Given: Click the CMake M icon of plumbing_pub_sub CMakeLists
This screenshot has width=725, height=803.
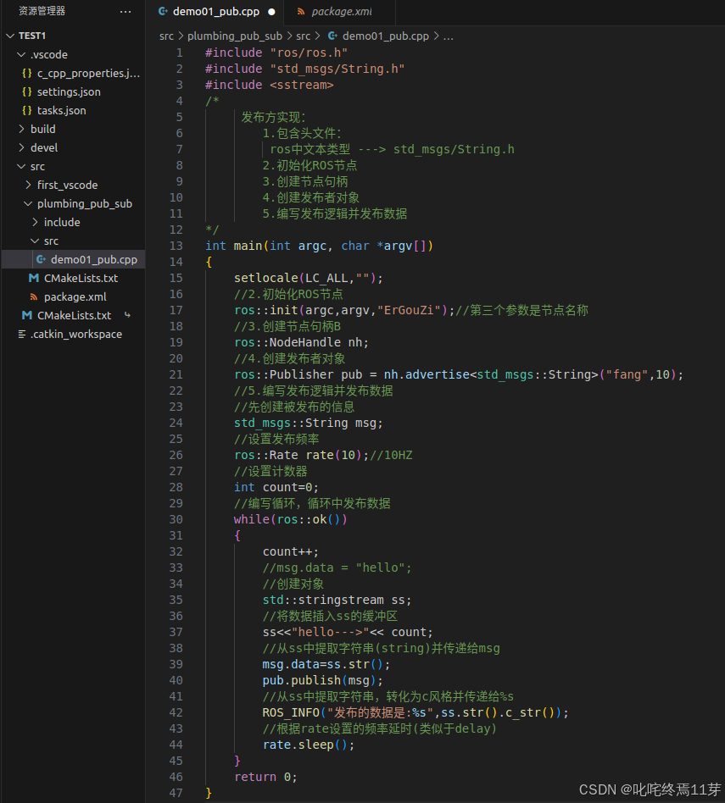Looking at the screenshot, I should tap(34, 278).
